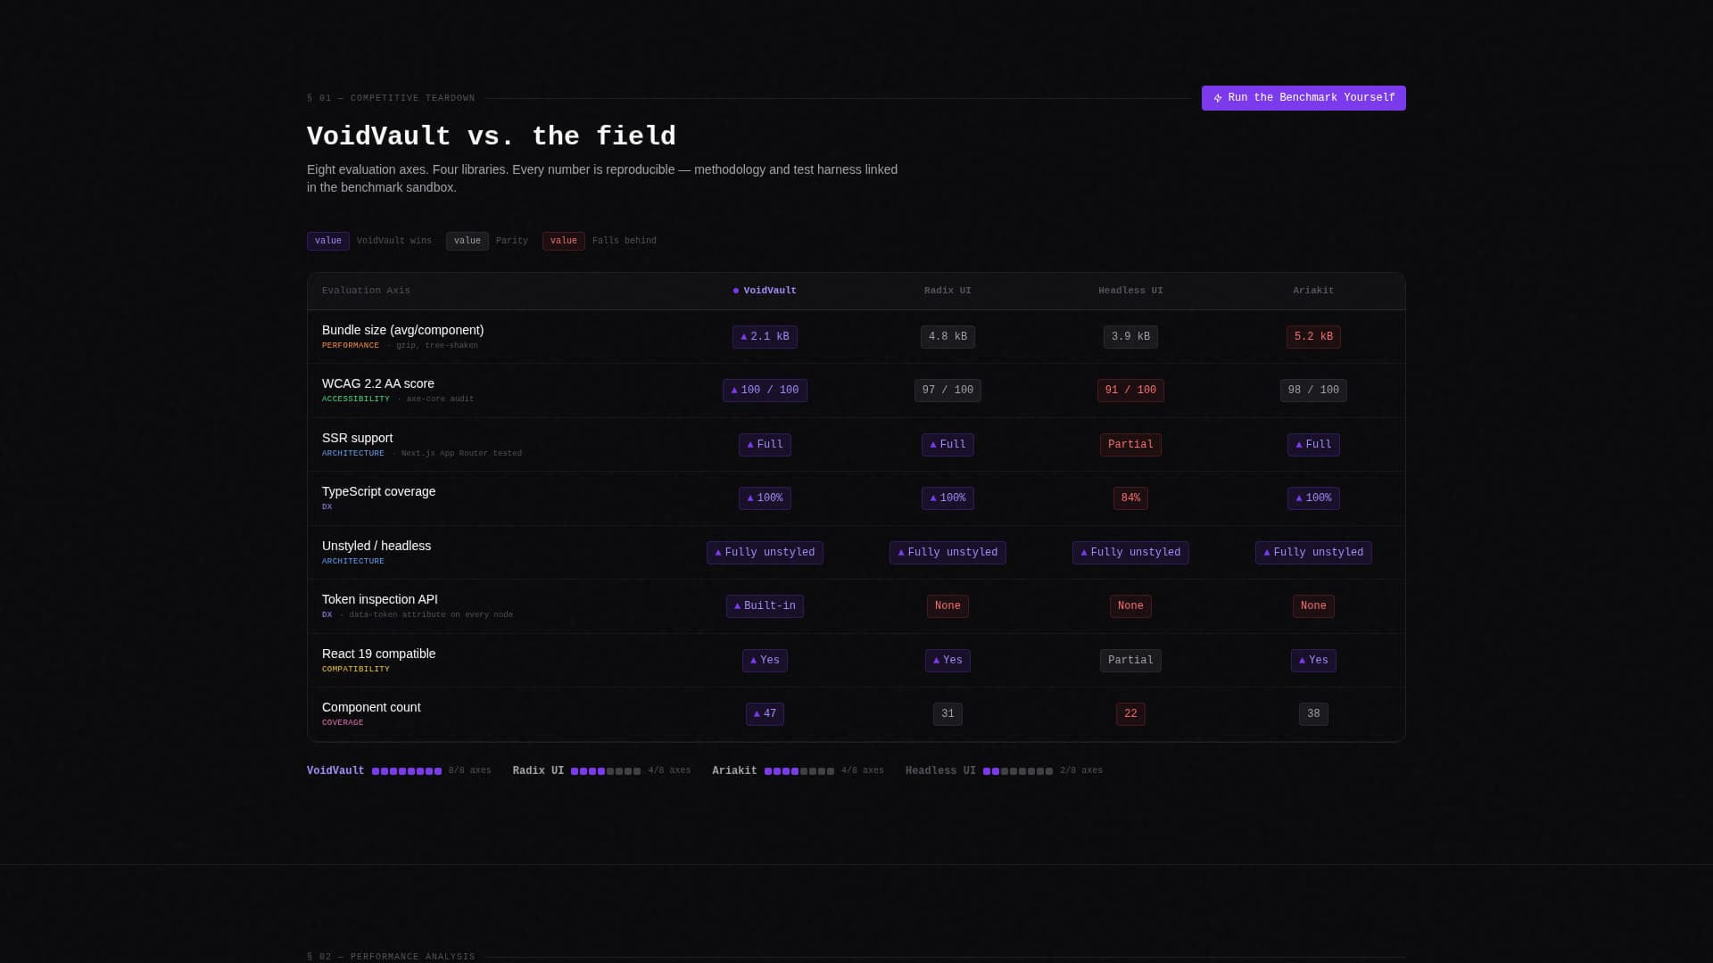The height and width of the screenshot is (963, 1713).
Task: Click the COMPATIBILITY category tag
Action: point(355,670)
